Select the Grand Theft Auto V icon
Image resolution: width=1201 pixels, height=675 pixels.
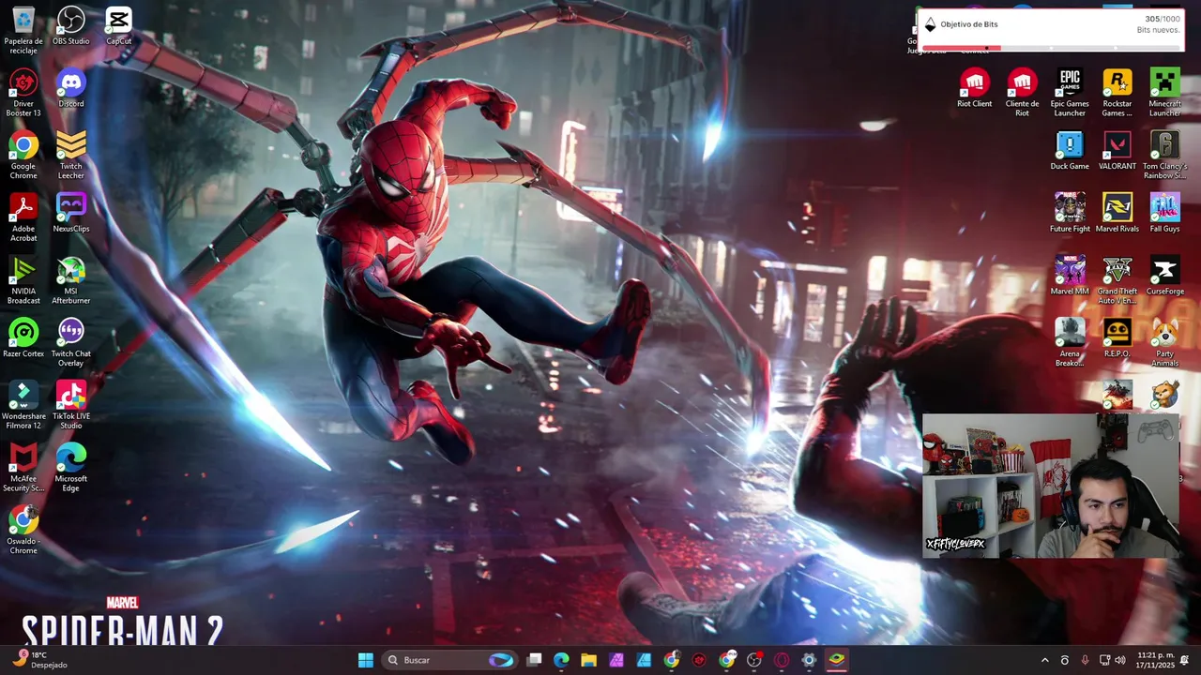pos(1117,280)
